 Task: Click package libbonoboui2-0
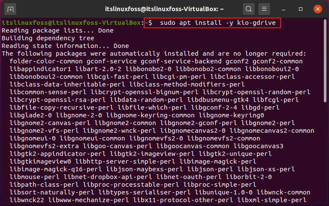point(272,69)
